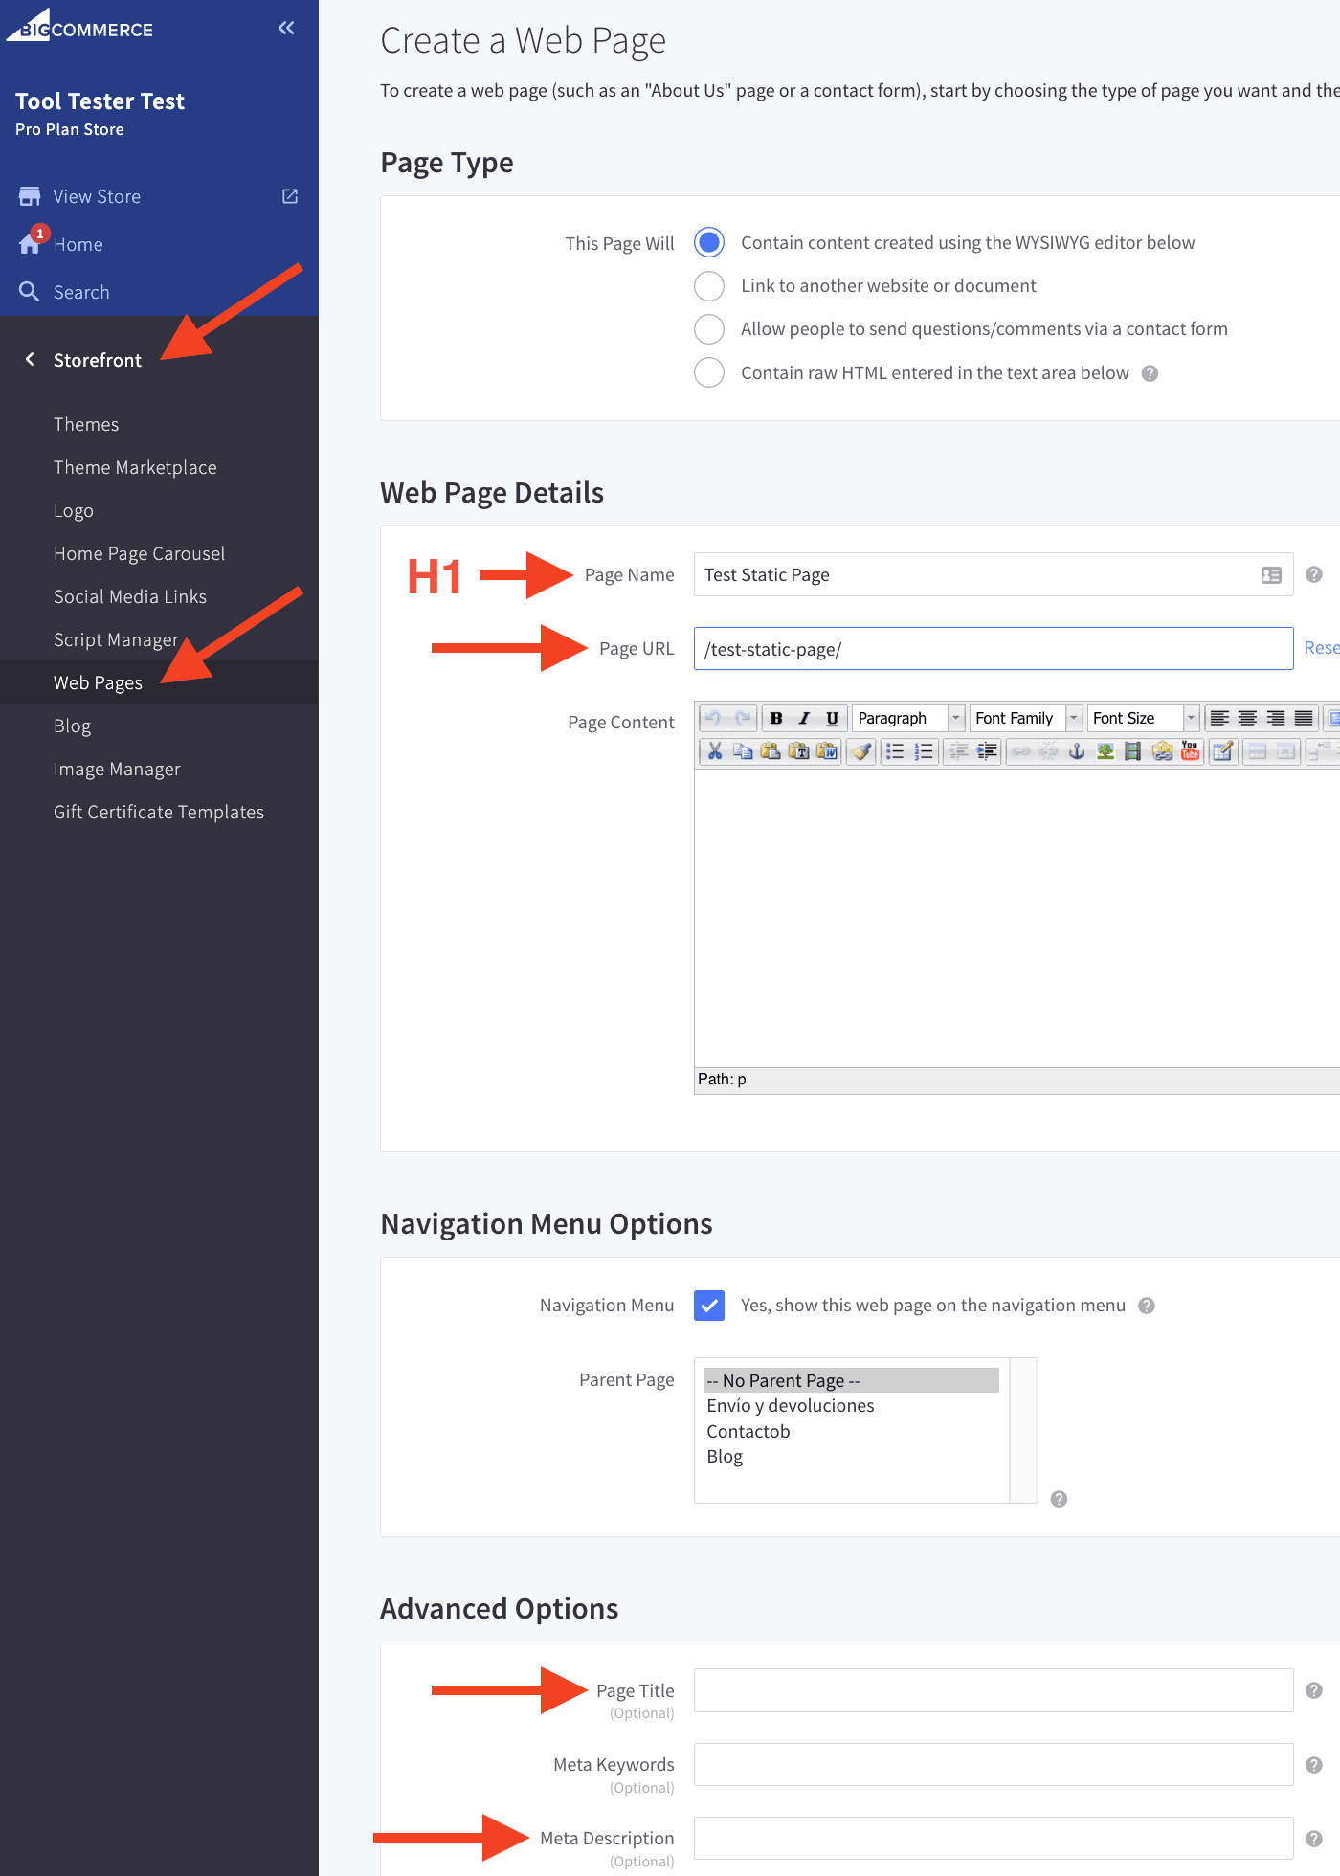Open the Font Family dropdown
1340x1876 pixels.
[1026, 718]
